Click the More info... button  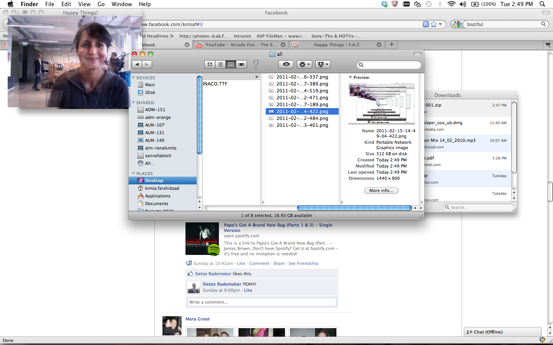[381, 191]
